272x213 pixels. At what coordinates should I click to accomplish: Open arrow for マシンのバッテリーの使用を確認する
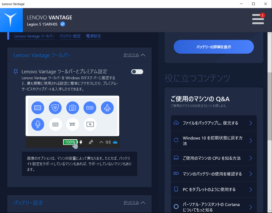coord(251,174)
